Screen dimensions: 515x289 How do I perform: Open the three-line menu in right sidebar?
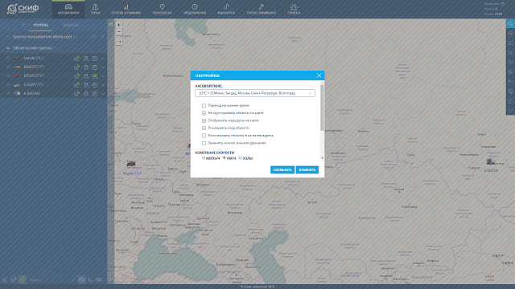(x=510, y=34)
